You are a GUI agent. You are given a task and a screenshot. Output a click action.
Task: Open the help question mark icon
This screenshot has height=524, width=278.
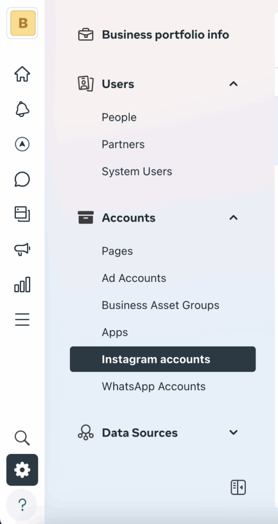coord(22,505)
